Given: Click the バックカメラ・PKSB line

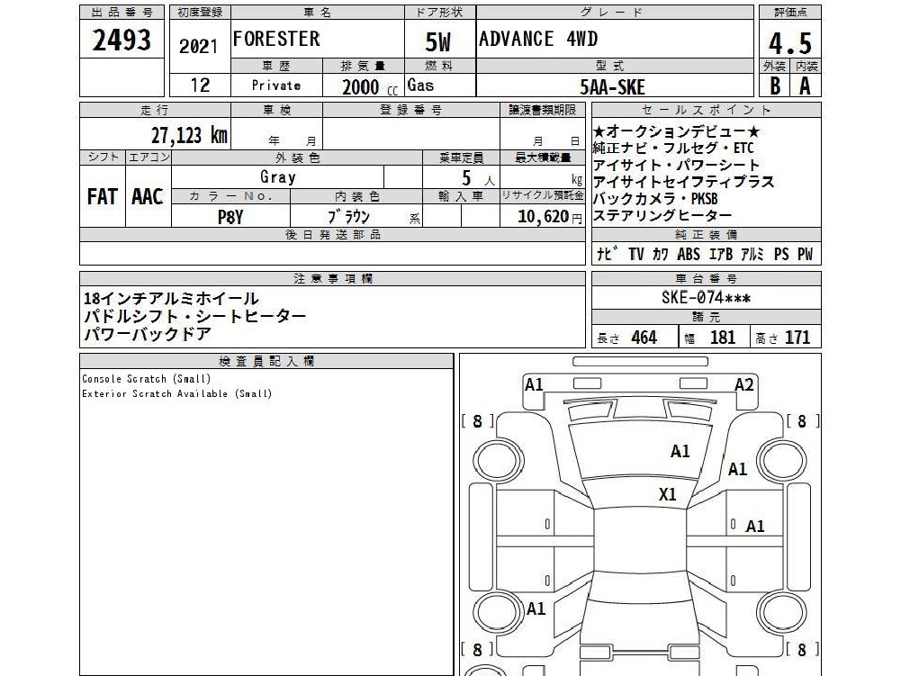Looking at the screenshot, I should tap(655, 198).
